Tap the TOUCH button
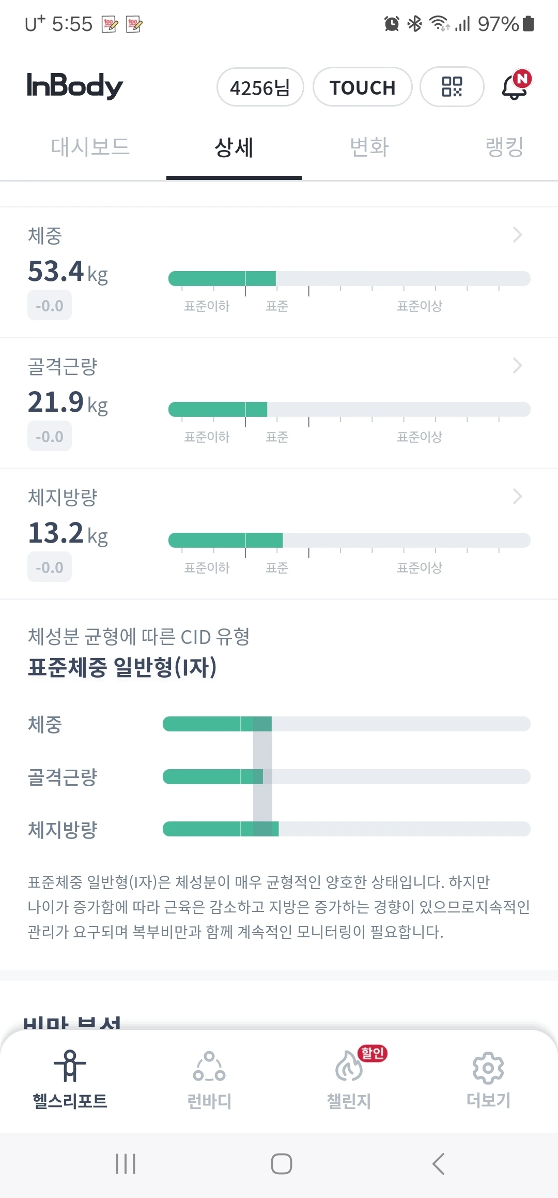 coord(362,87)
